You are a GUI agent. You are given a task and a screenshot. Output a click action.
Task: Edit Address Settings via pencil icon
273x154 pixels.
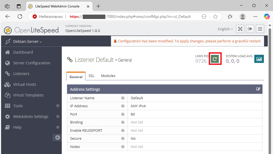click(258, 89)
